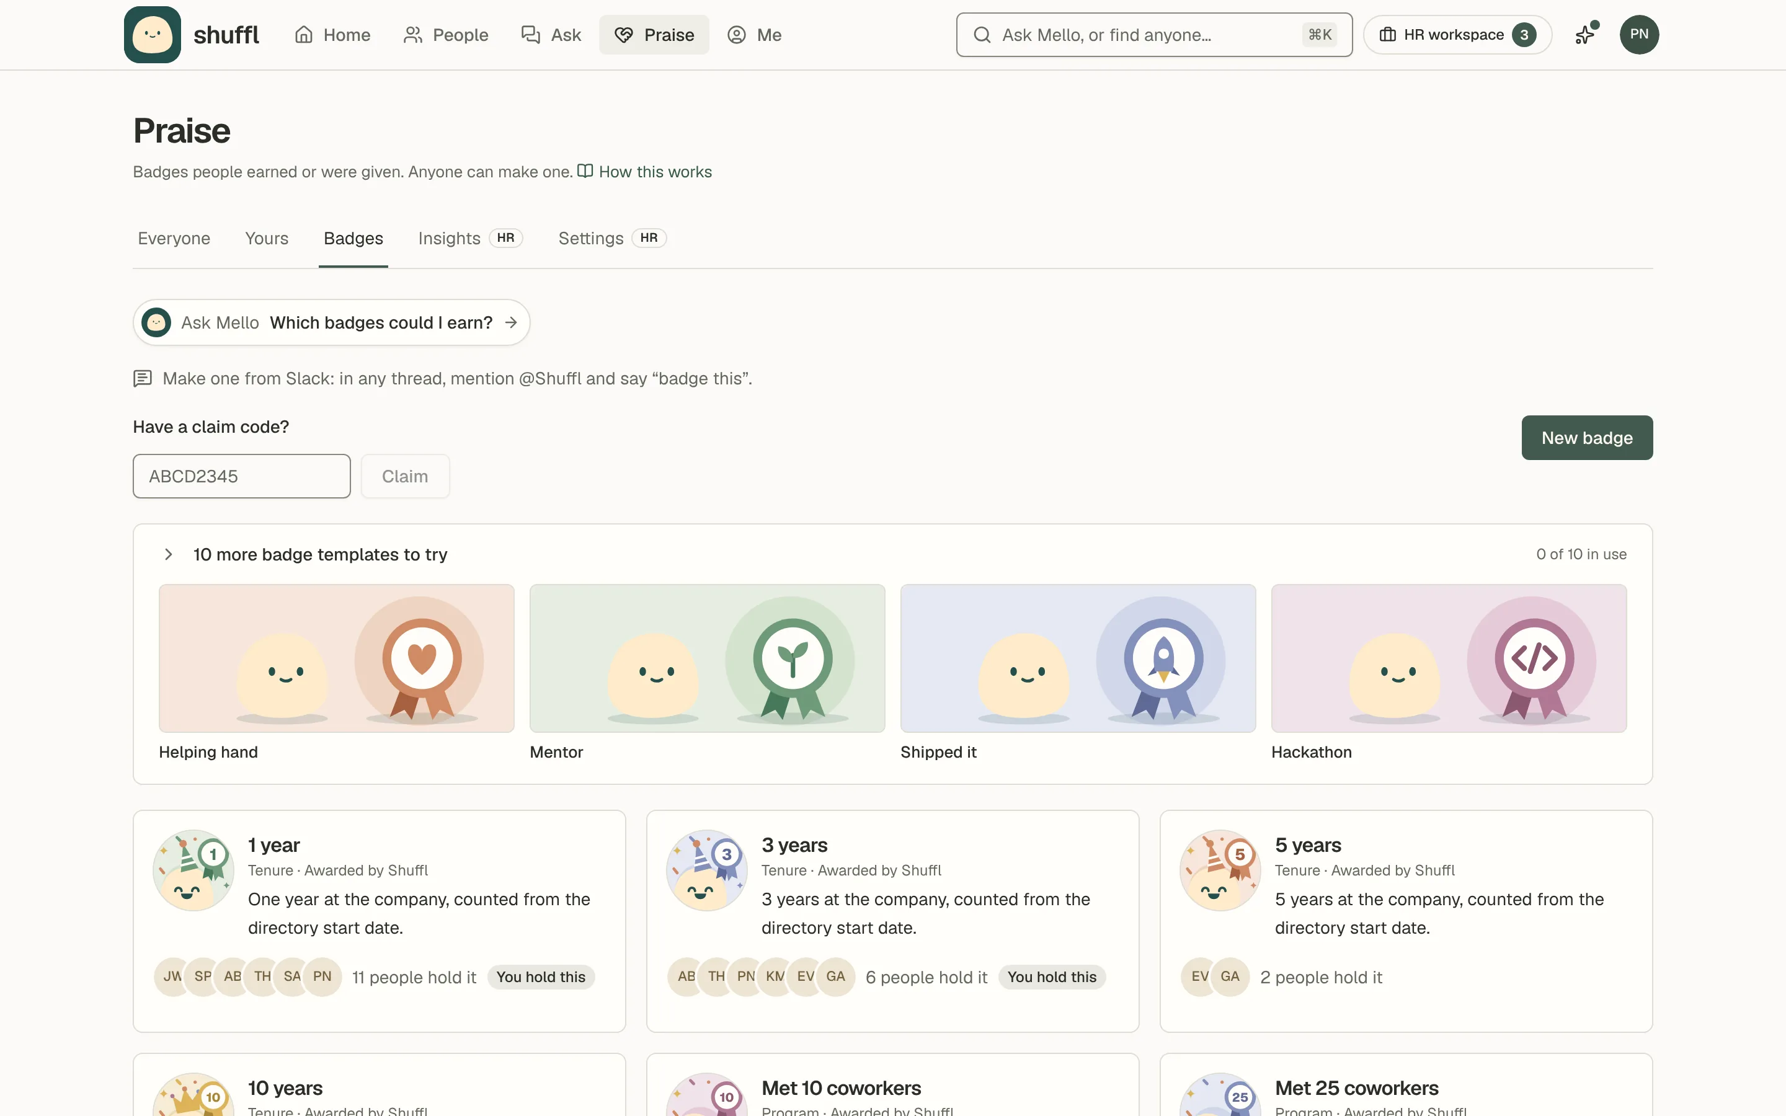Select the Shipped it template thumbnail
This screenshot has height=1116, width=1786.
(1078, 658)
